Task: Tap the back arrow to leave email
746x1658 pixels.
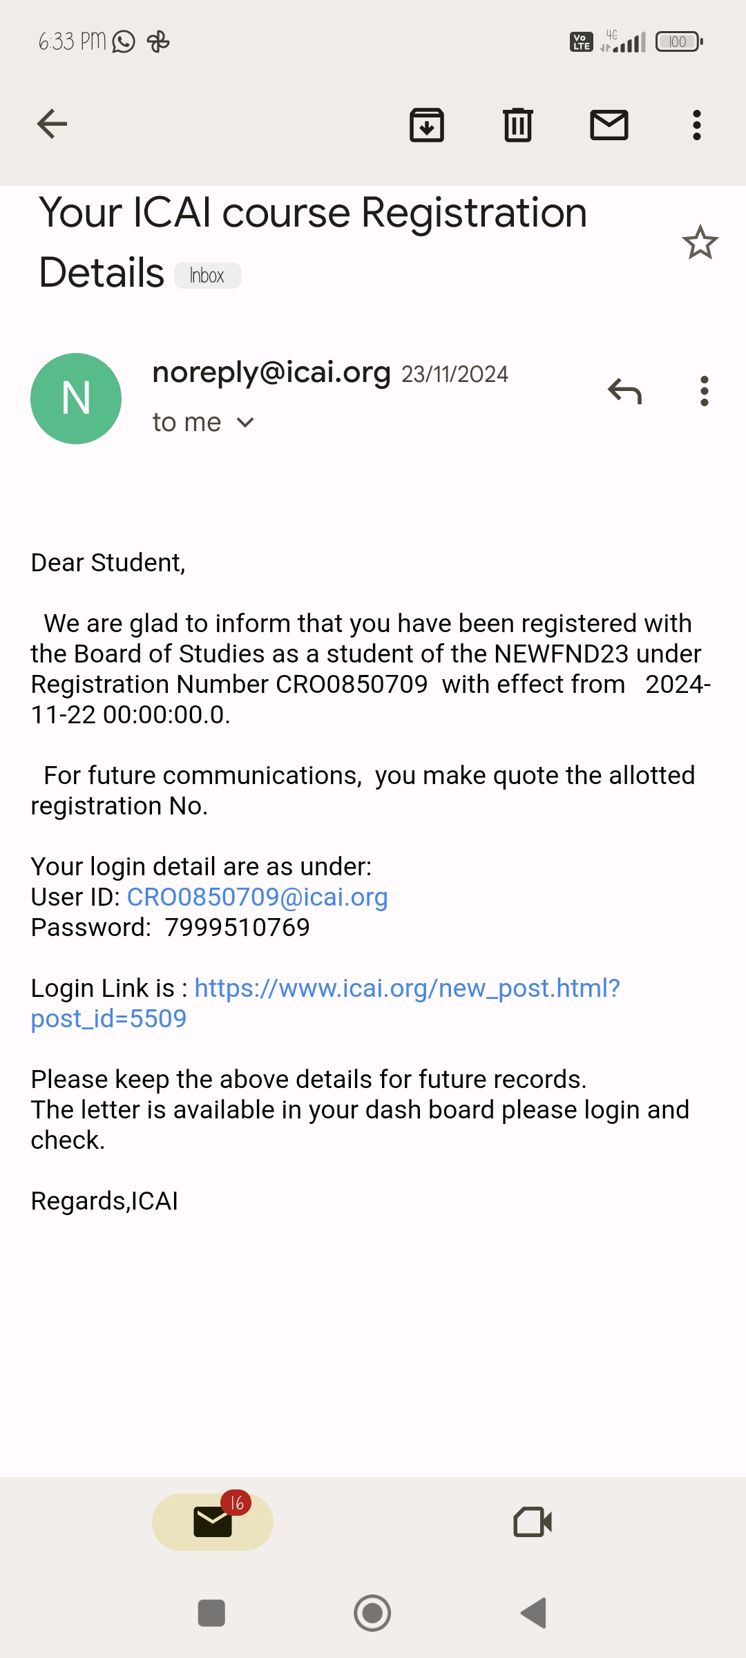Action: pyautogui.click(x=52, y=124)
